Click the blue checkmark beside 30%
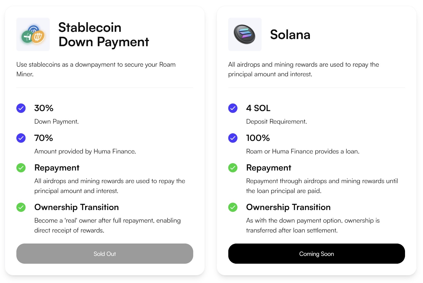This screenshot has height=283, width=423. click(x=21, y=108)
